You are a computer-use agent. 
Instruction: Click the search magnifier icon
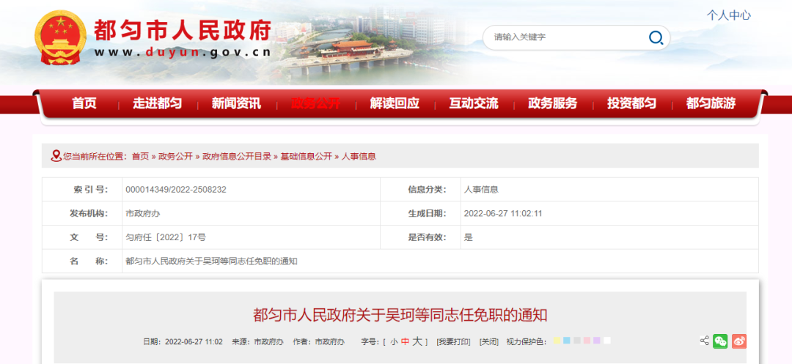(656, 37)
